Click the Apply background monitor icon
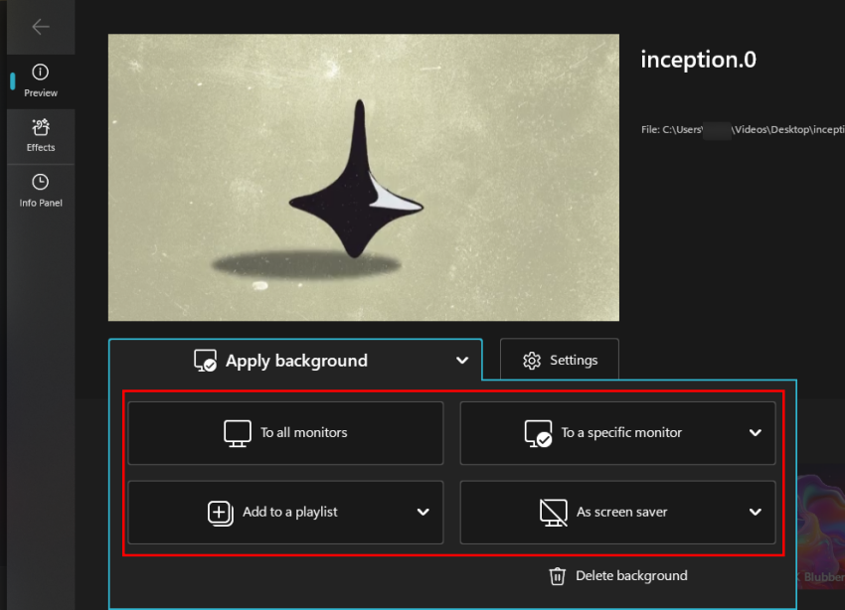 205,361
